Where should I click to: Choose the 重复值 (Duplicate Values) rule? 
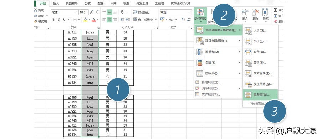260,95
